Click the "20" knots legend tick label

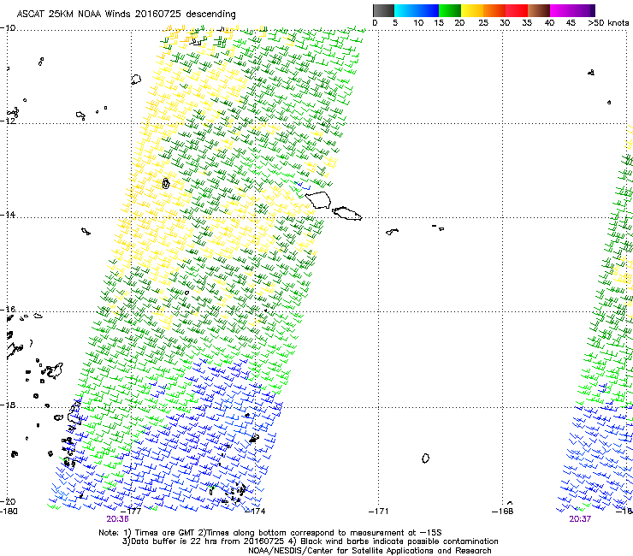click(459, 23)
